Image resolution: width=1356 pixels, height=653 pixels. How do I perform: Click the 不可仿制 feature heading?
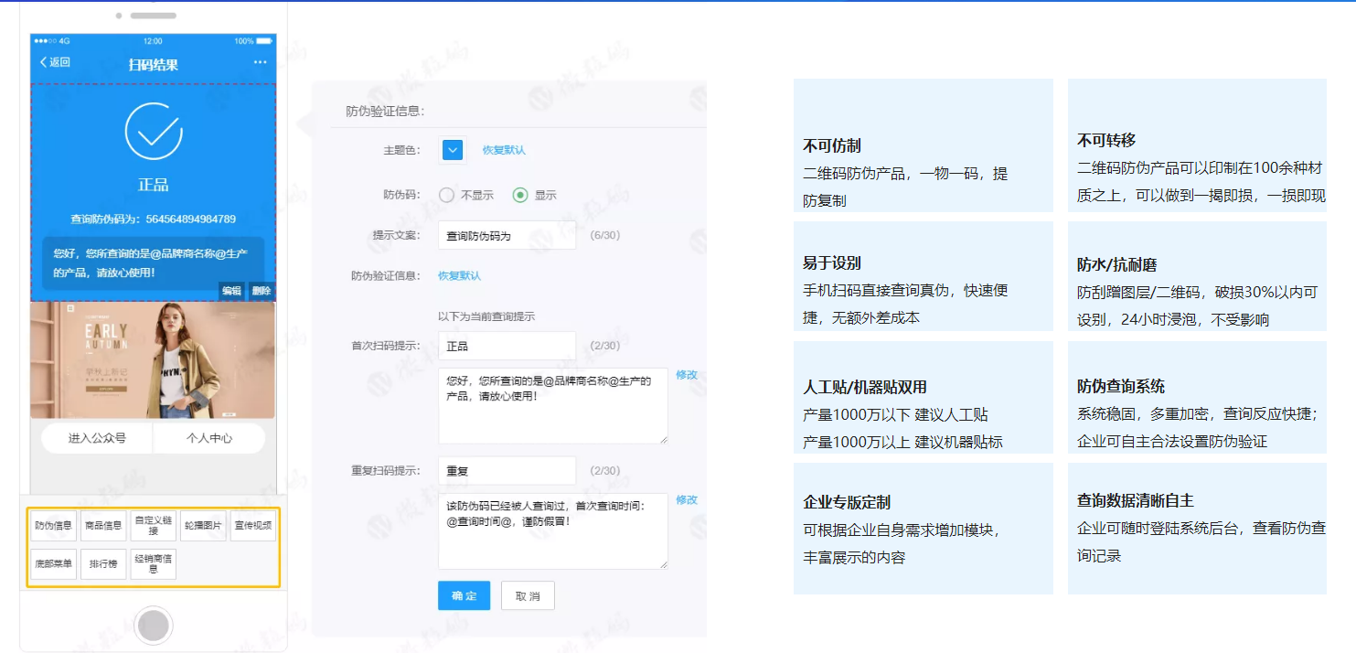pyautogui.click(x=832, y=145)
